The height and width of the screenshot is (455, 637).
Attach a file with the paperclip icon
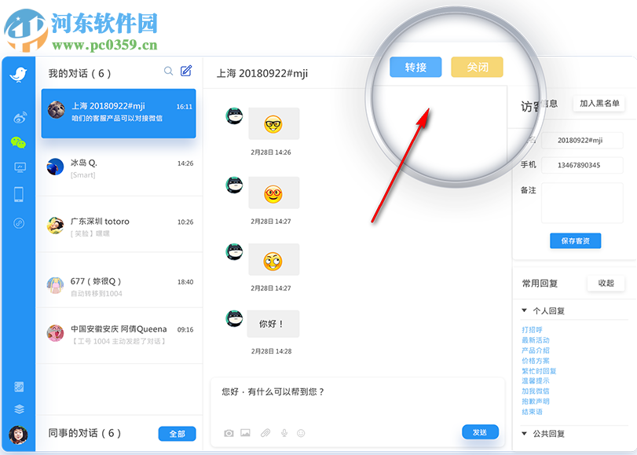(265, 433)
